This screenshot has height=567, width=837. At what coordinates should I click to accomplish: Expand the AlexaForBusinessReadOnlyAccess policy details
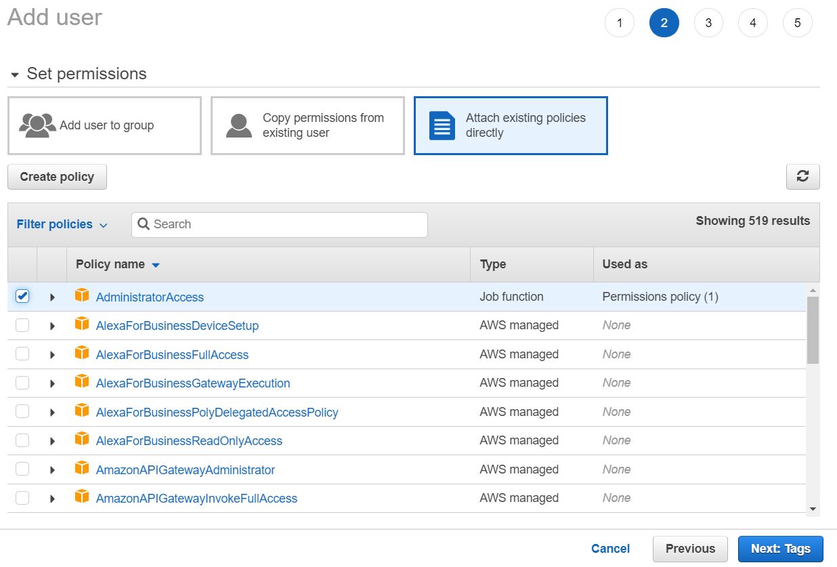pyautogui.click(x=52, y=440)
